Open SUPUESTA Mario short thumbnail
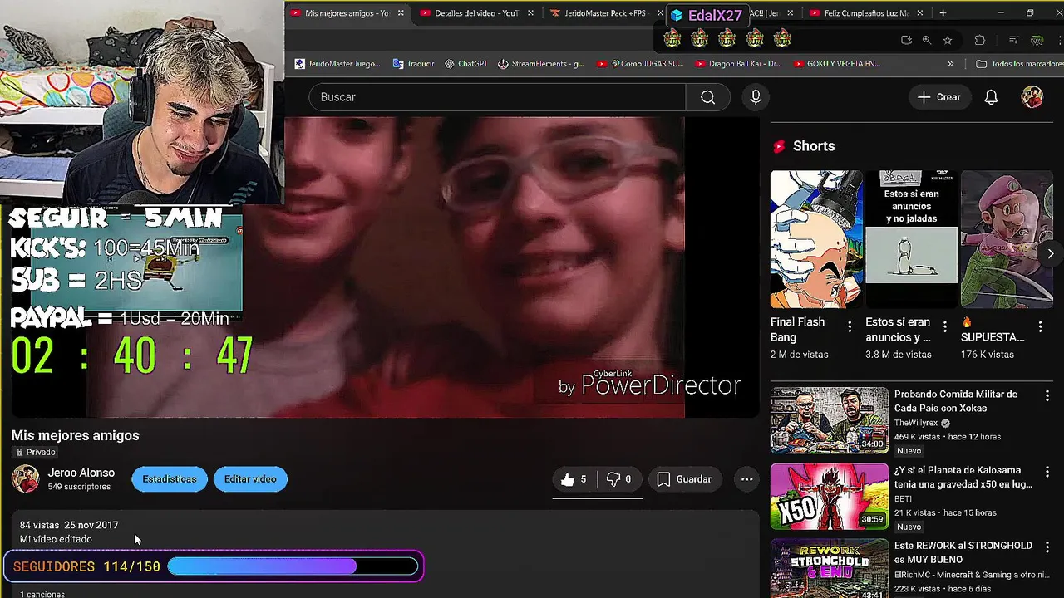The width and height of the screenshot is (1064, 598). [1007, 239]
